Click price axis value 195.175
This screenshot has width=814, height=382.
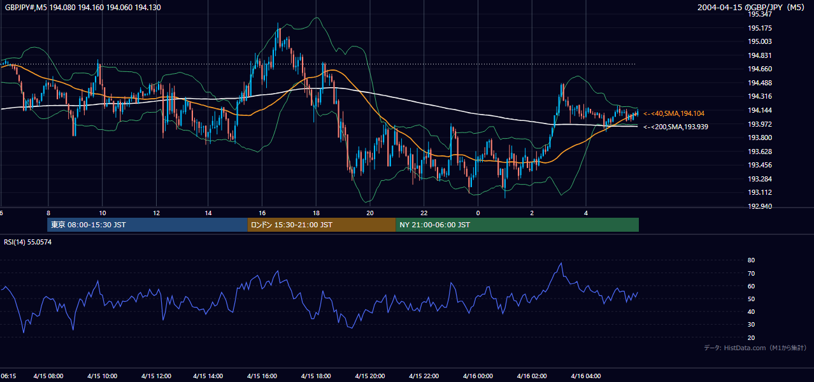click(760, 28)
